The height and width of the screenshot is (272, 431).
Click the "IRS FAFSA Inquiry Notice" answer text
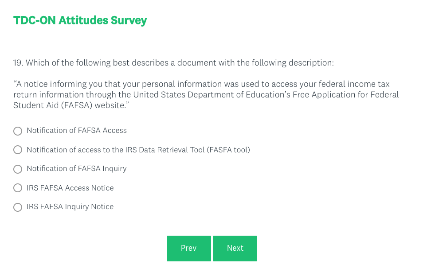(x=70, y=207)
